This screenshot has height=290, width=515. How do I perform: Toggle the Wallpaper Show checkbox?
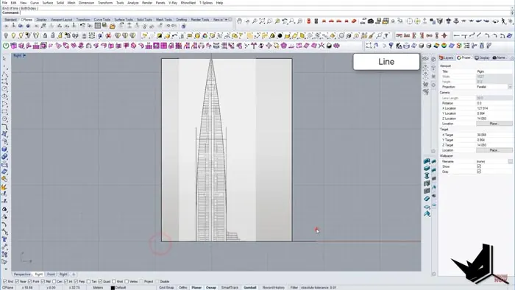point(479,166)
